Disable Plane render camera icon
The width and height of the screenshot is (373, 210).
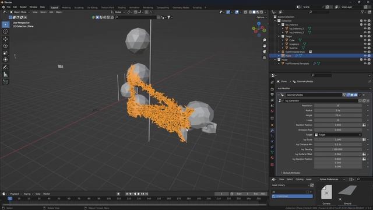point(369,56)
